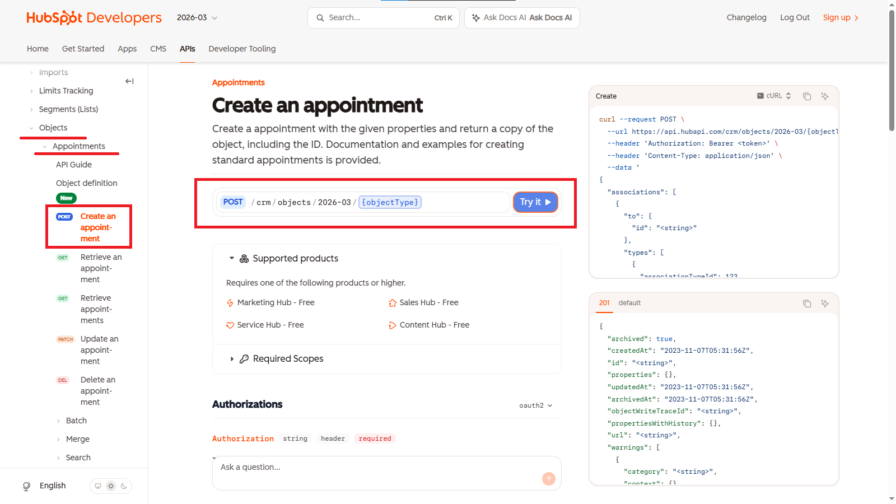Viewport: 896px width, 504px height.
Task: Open Retrieve appointments list endpoint
Action: coord(96,309)
